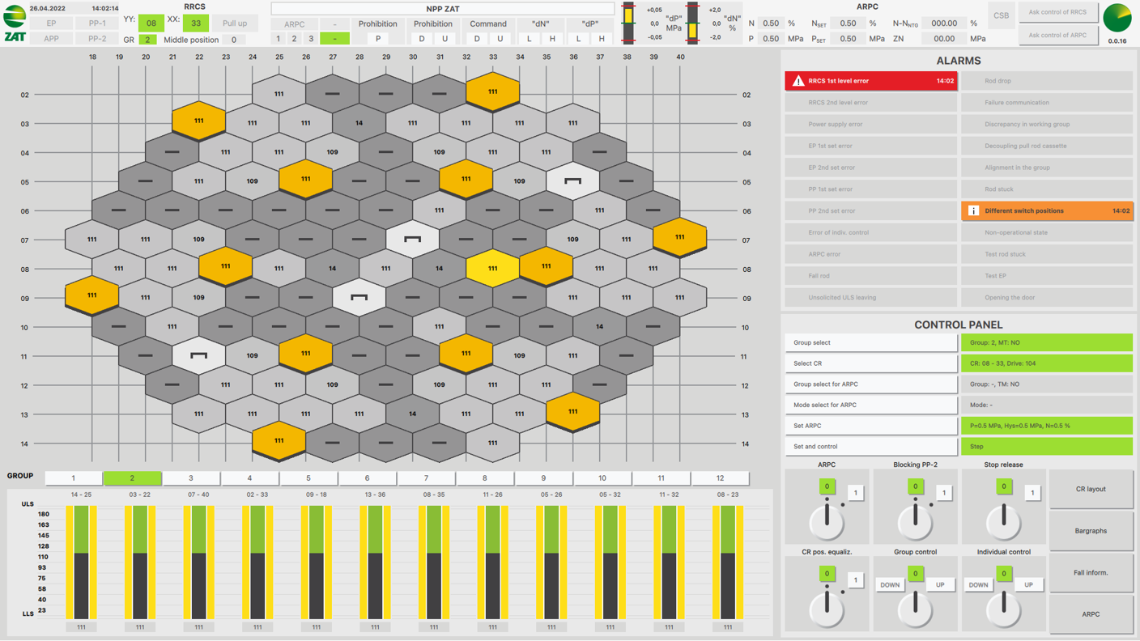Switch to group 7 in the GROUP row
The height and width of the screenshot is (641, 1140).
click(426, 478)
